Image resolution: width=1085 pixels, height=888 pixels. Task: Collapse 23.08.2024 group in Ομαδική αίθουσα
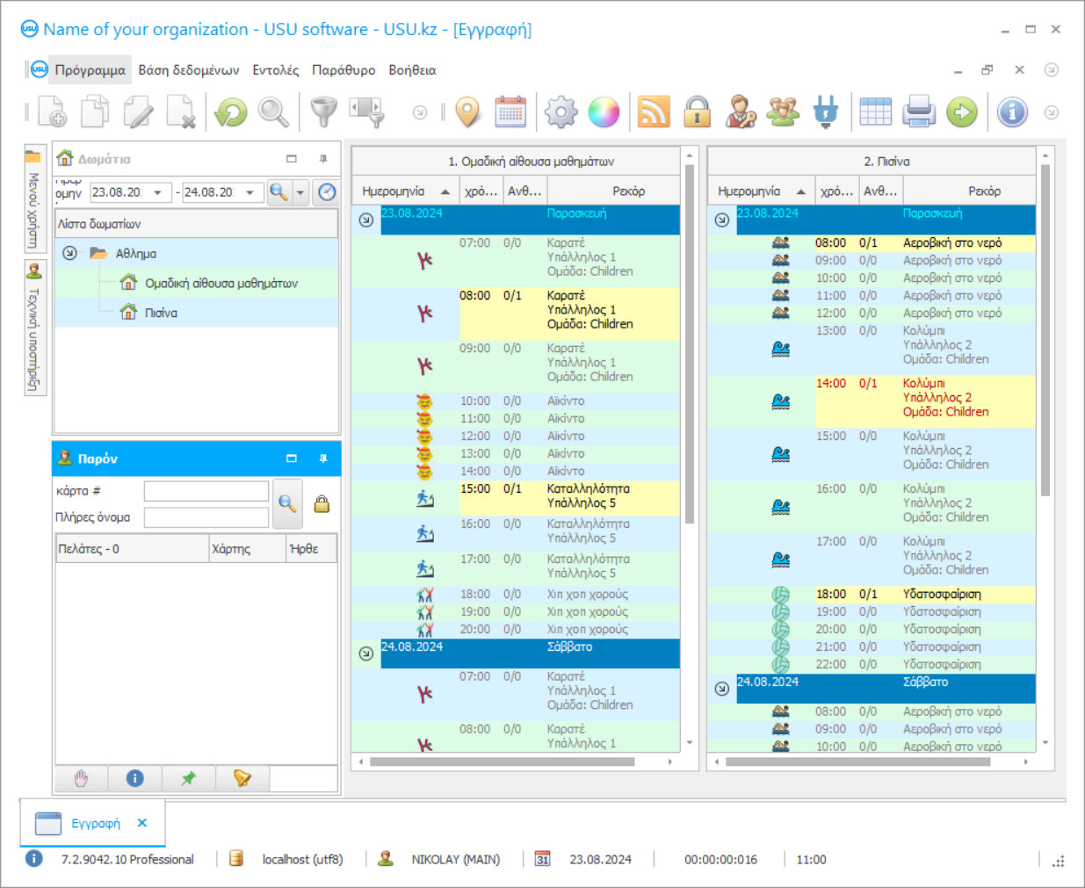tap(366, 220)
